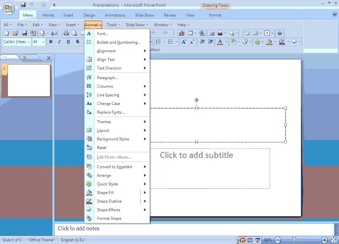
Task: Toggle bulleted list button
Action: 170,42
